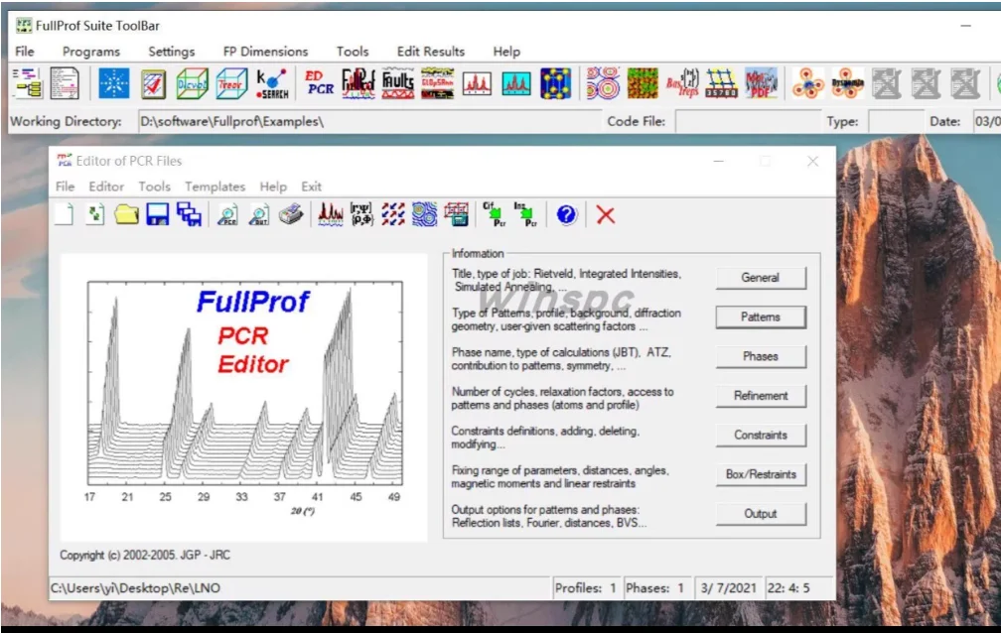Screen dimensions: 1001x633
Task: Open the ED PCR editor icon
Action: coord(319,83)
